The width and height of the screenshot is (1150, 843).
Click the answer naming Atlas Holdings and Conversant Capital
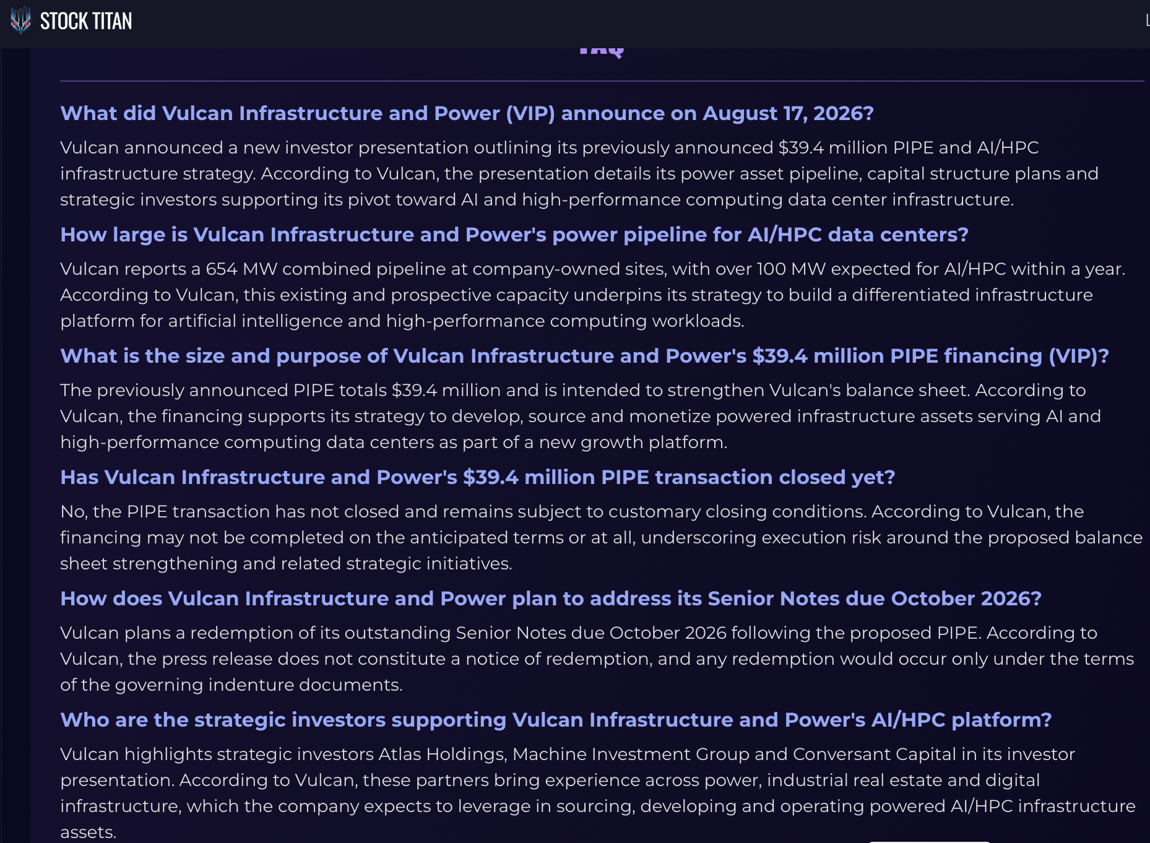(x=598, y=793)
